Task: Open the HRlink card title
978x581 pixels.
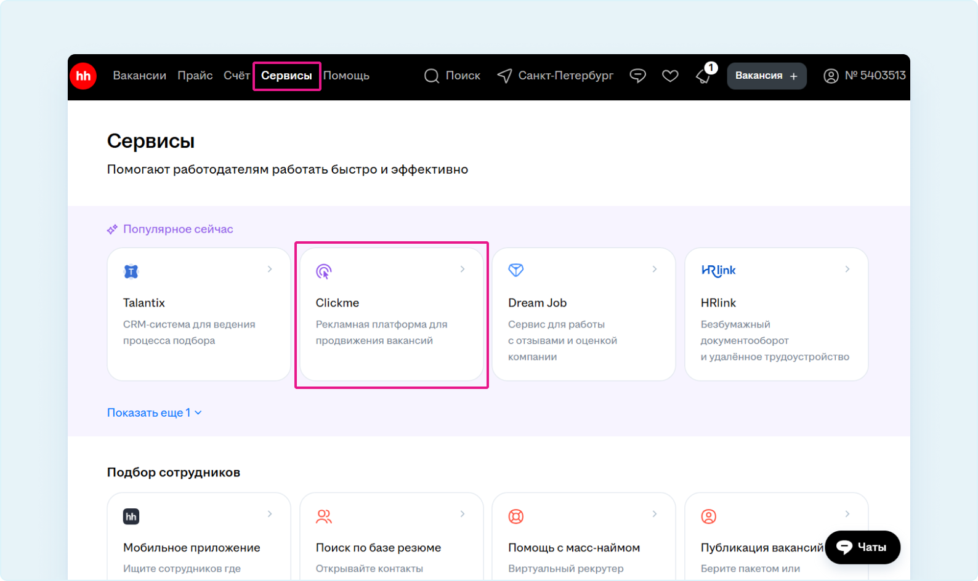Action: 718,303
